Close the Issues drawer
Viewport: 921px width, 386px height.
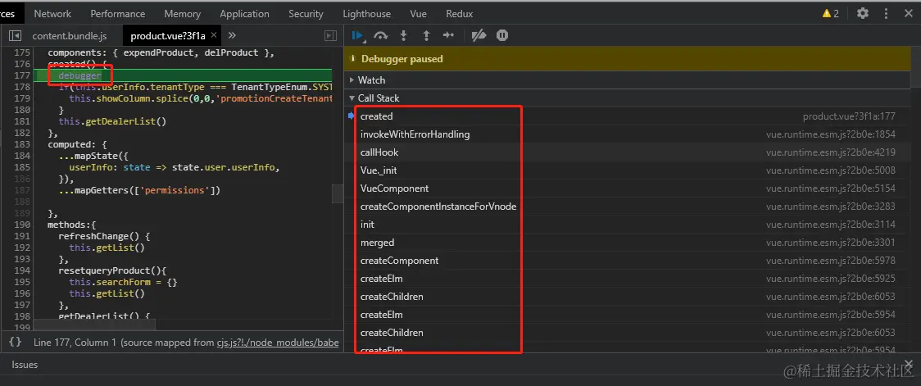pyautogui.click(x=909, y=364)
